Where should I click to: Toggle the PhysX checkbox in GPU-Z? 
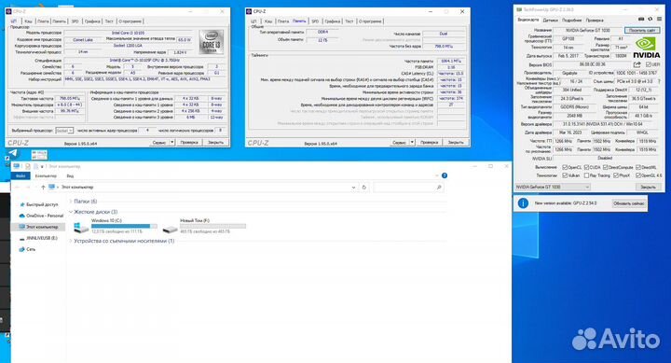(x=616, y=175)
